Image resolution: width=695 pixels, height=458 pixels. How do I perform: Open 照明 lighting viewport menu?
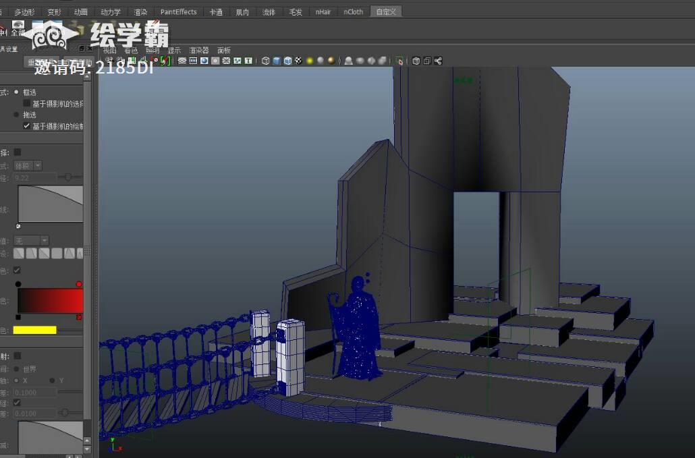pyautogui.click(x=152, y=50)
